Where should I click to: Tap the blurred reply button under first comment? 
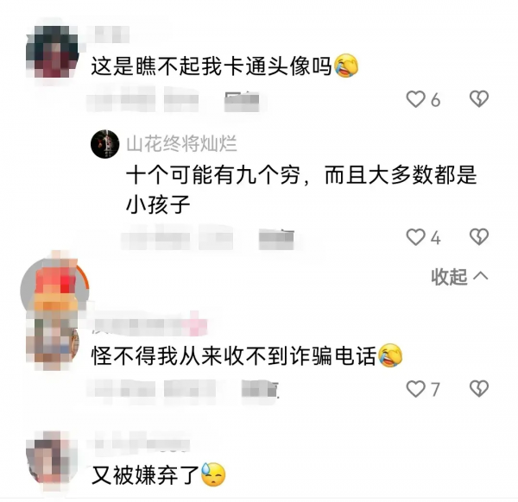242,100
